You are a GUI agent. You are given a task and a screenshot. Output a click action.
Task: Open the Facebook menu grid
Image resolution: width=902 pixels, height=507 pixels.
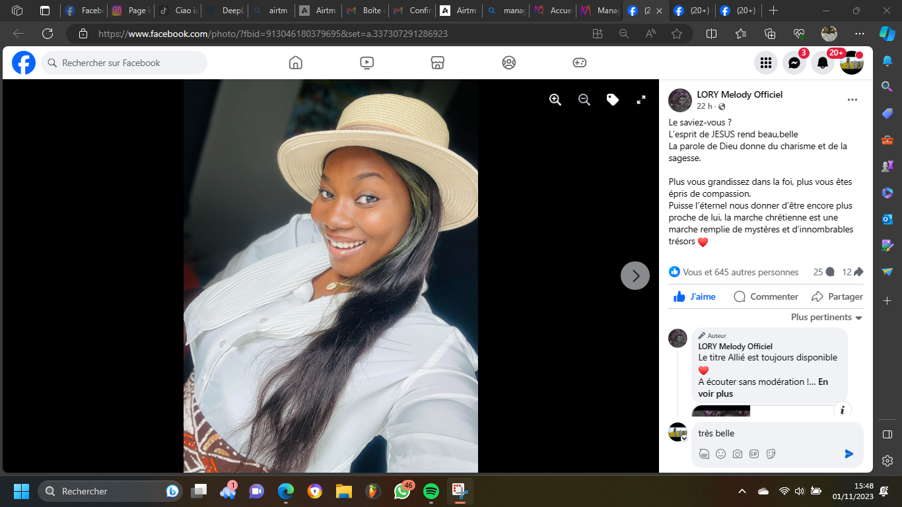[x=766, y=63]
